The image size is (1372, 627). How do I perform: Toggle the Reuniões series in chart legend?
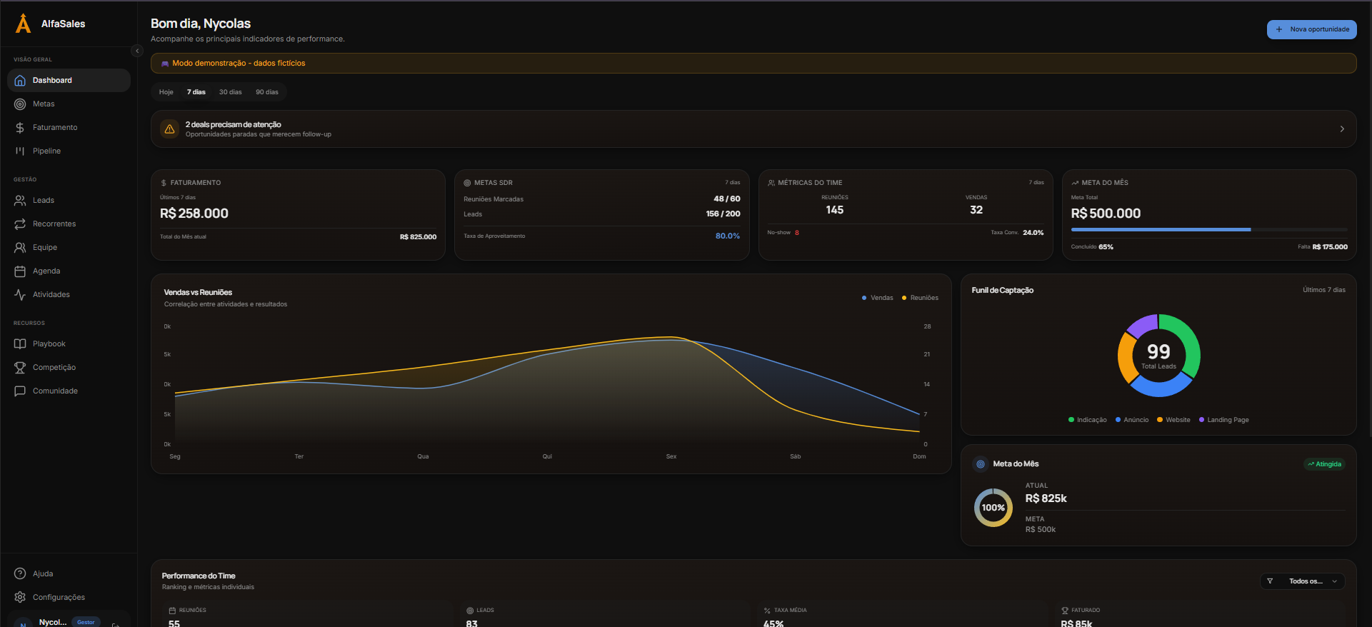[x=920, y=298]
